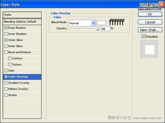The width and height of the screenshot is (165, 123).
Task: Enable the Bevel and Emboss checkbox
Action: pyautogui.click(x=6, y=52)
